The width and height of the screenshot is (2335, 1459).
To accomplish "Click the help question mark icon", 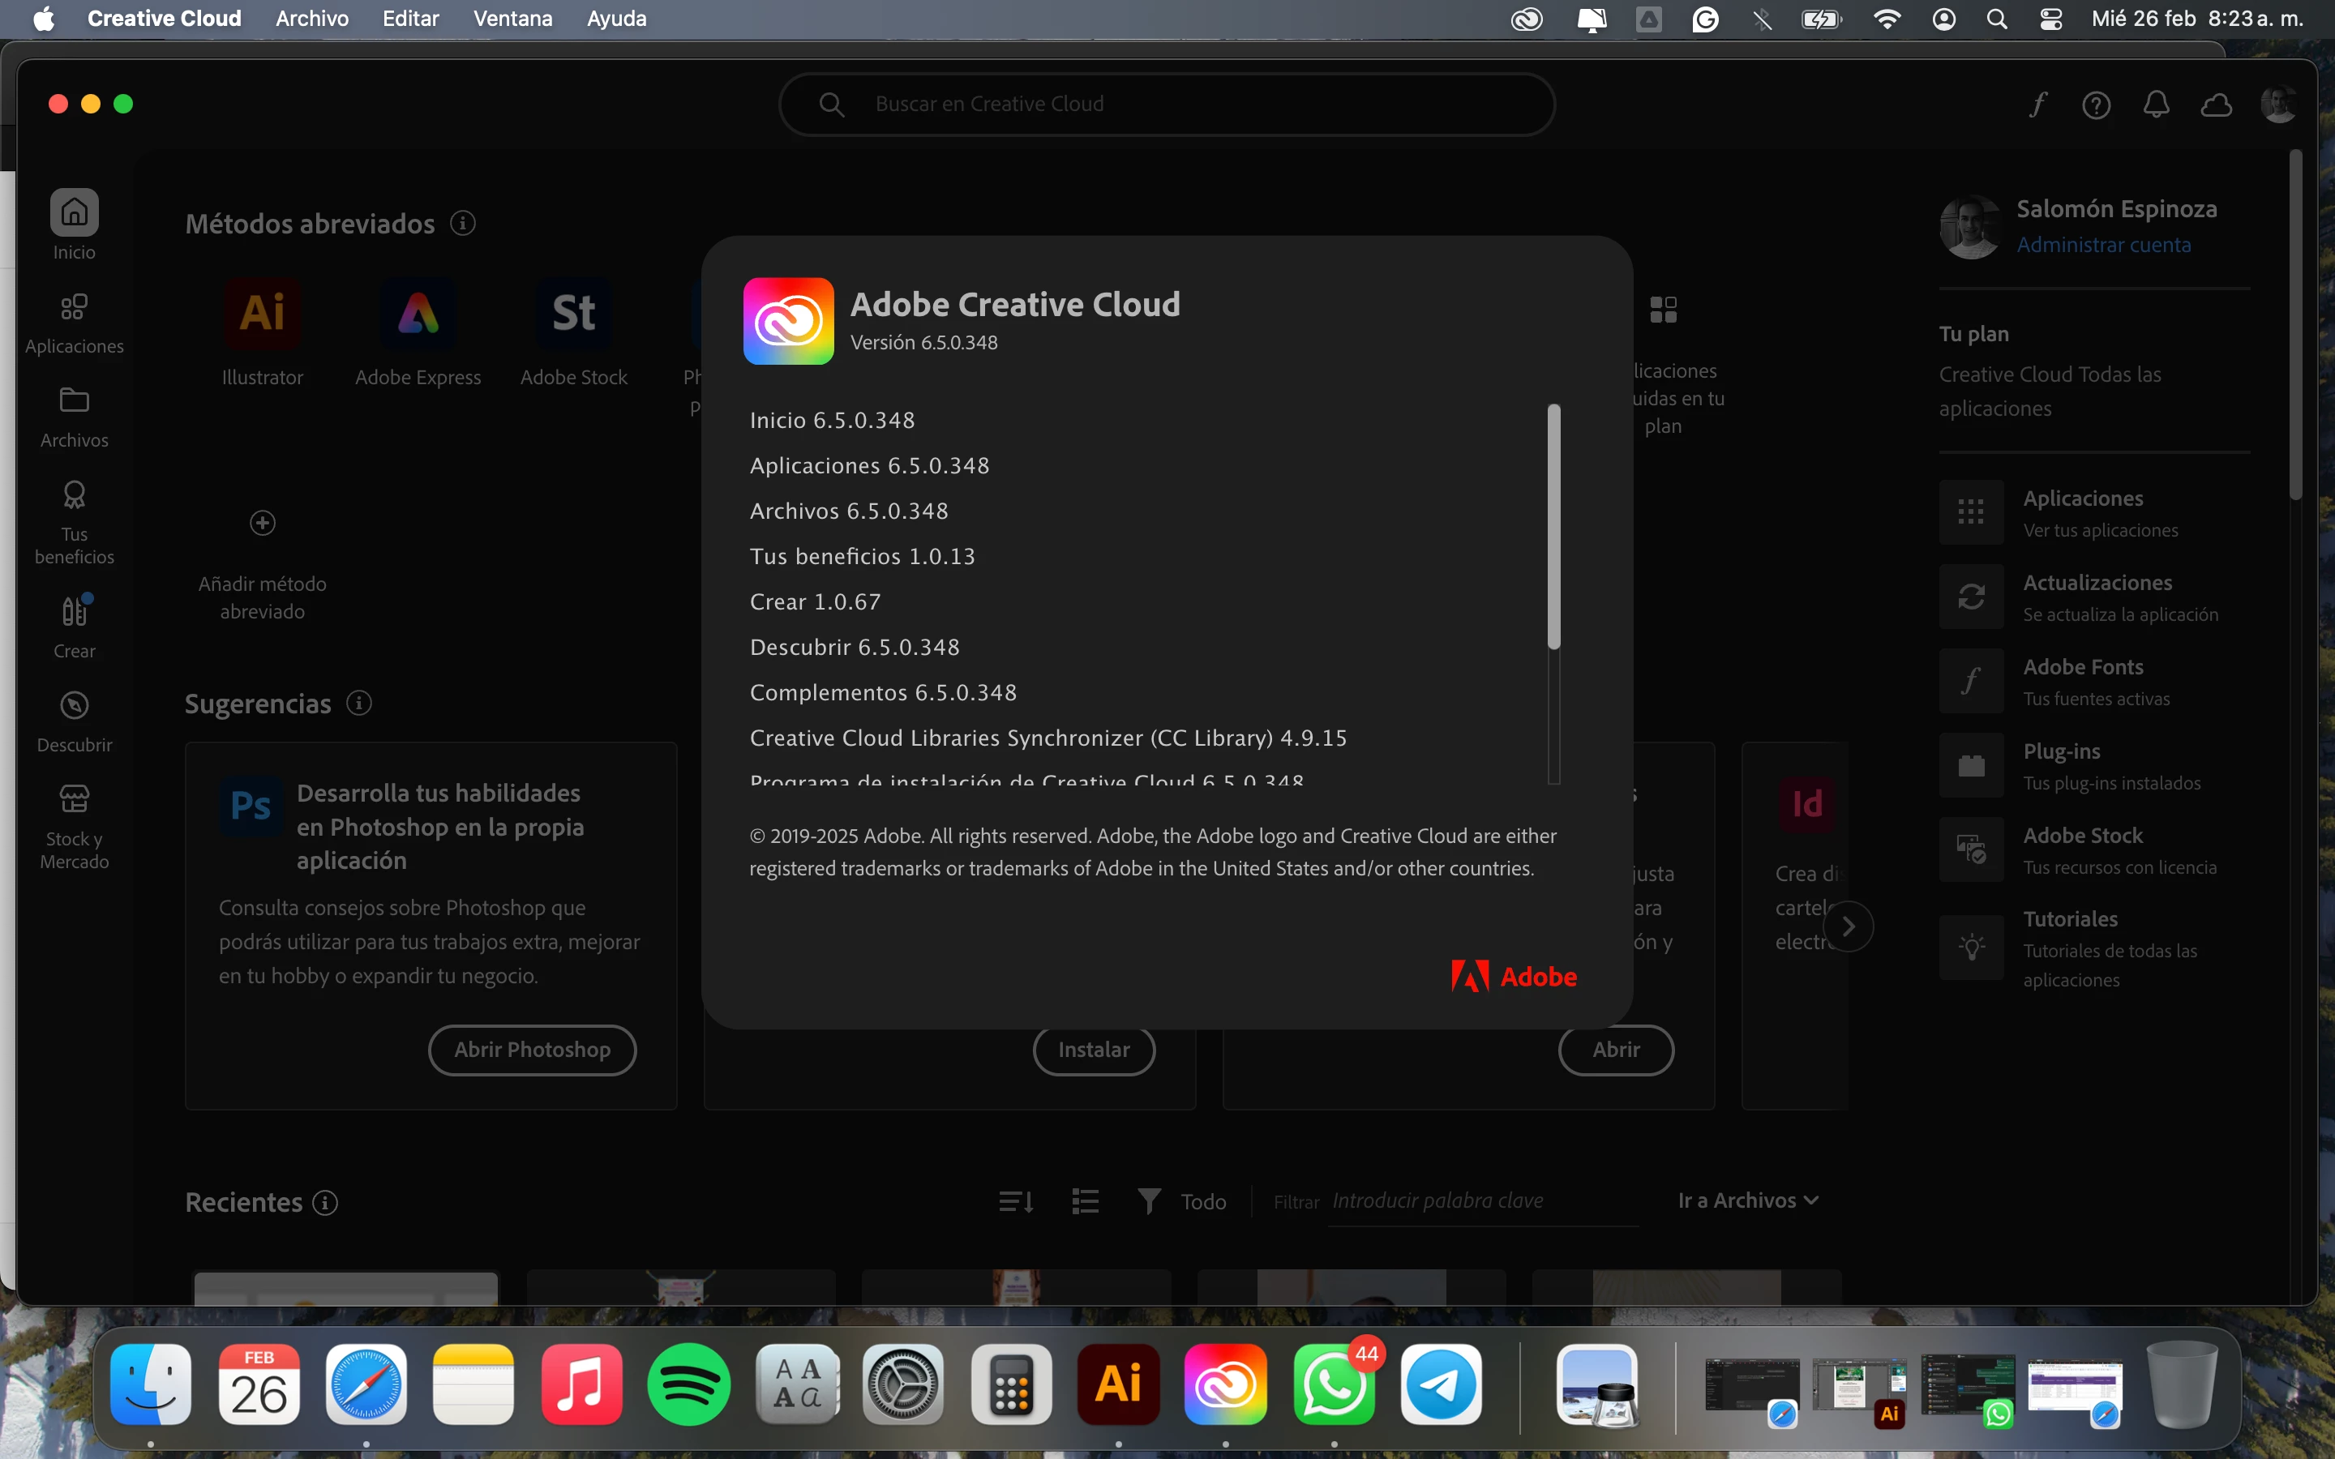I will [2096, 105].
